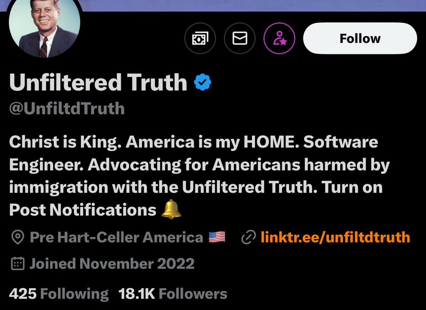Click the Joined November 2022 text
426x310 pixels.
pyautogui.click(x=112, y=264)
